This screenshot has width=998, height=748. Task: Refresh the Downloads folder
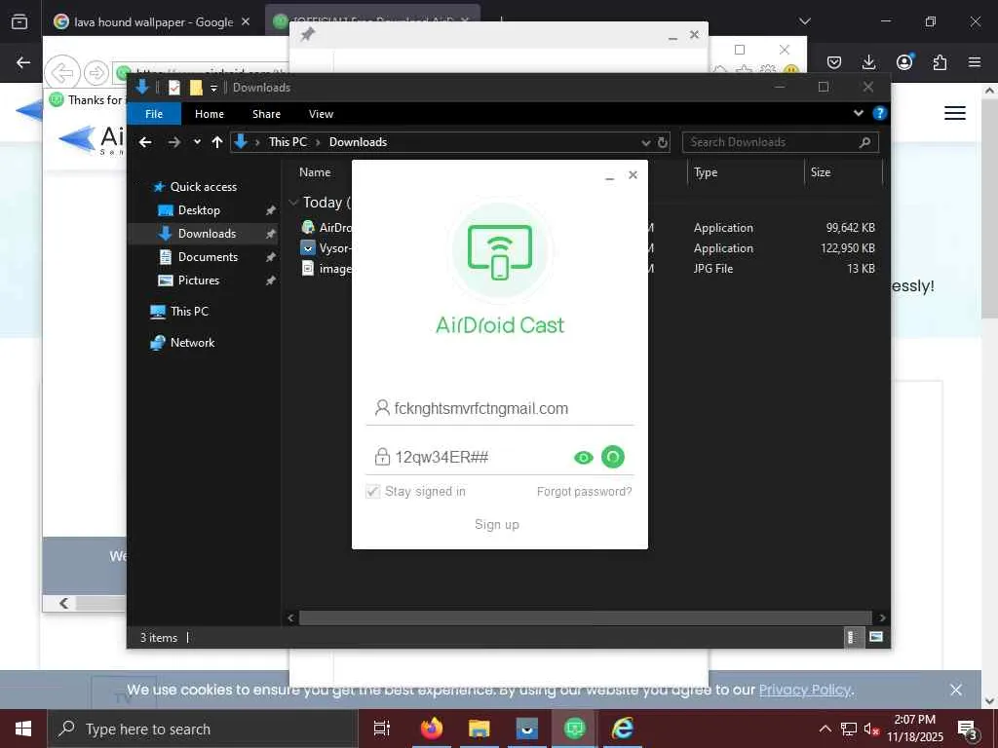pos(663,142)
